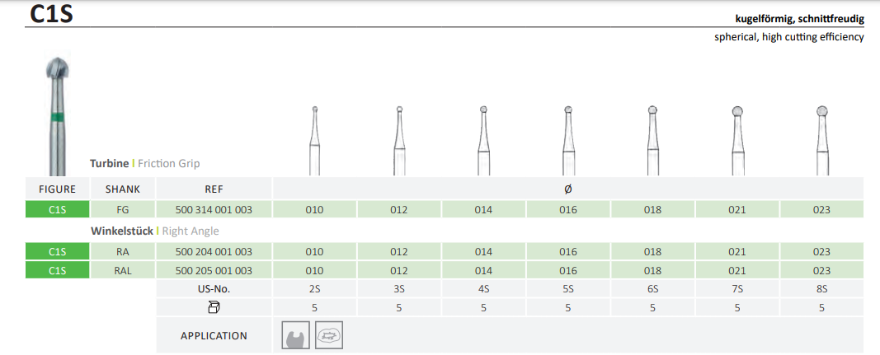
Task: Click the tooth occlusal outline application icon
Action: (328, 334)
